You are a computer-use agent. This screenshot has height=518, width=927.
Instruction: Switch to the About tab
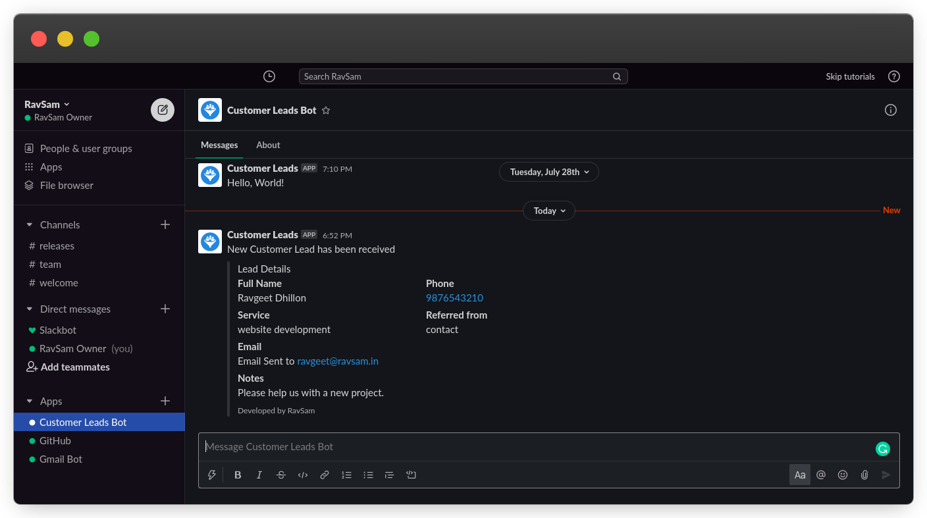coord(268,145)
